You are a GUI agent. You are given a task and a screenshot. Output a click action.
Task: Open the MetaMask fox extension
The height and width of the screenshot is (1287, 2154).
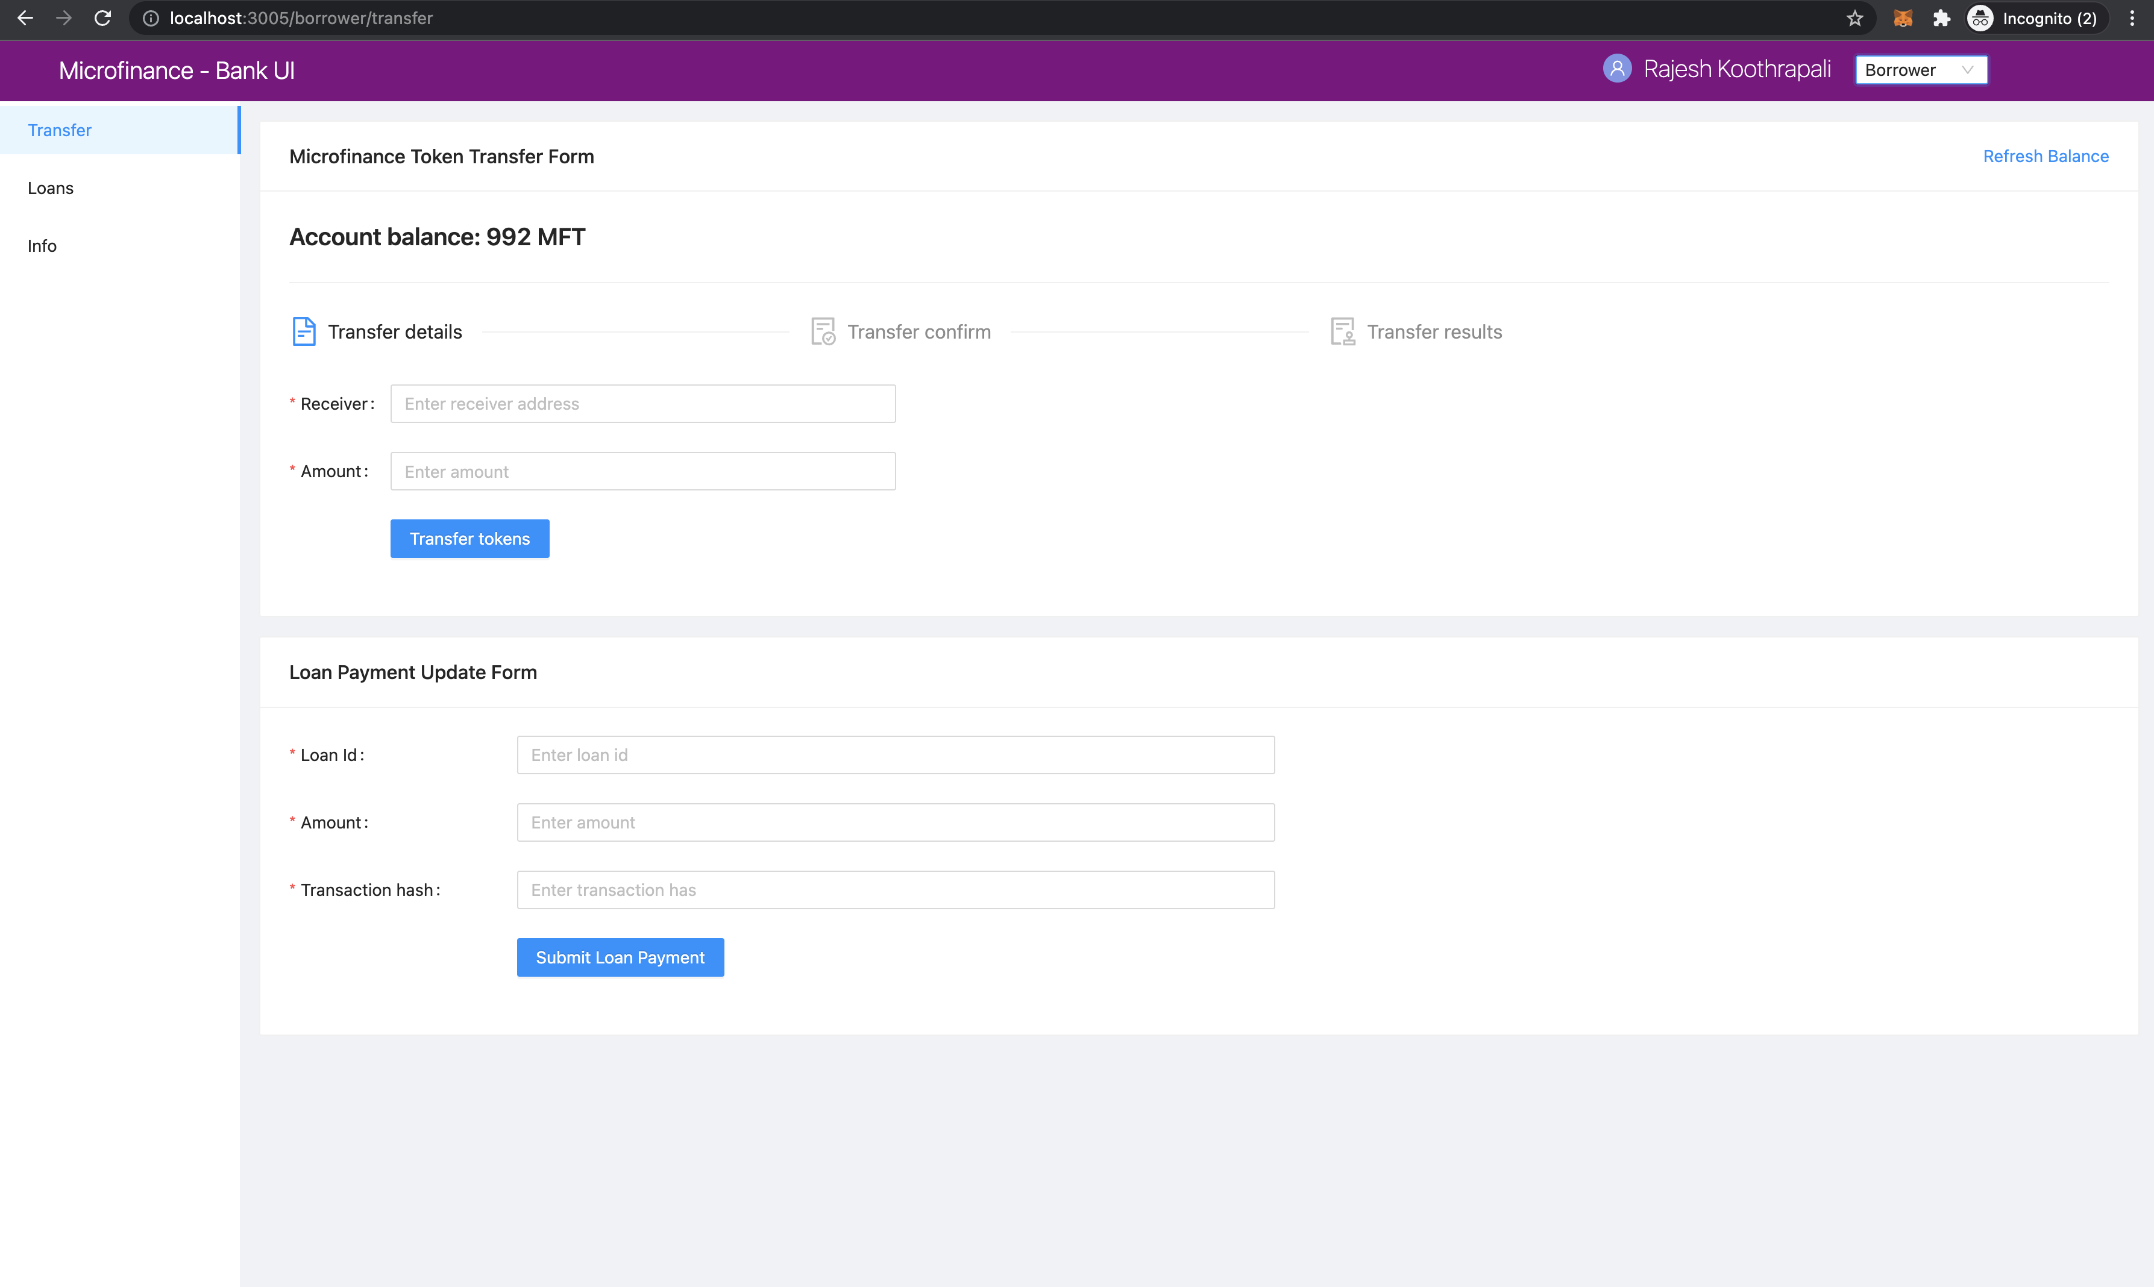[x=1903, y=18]
